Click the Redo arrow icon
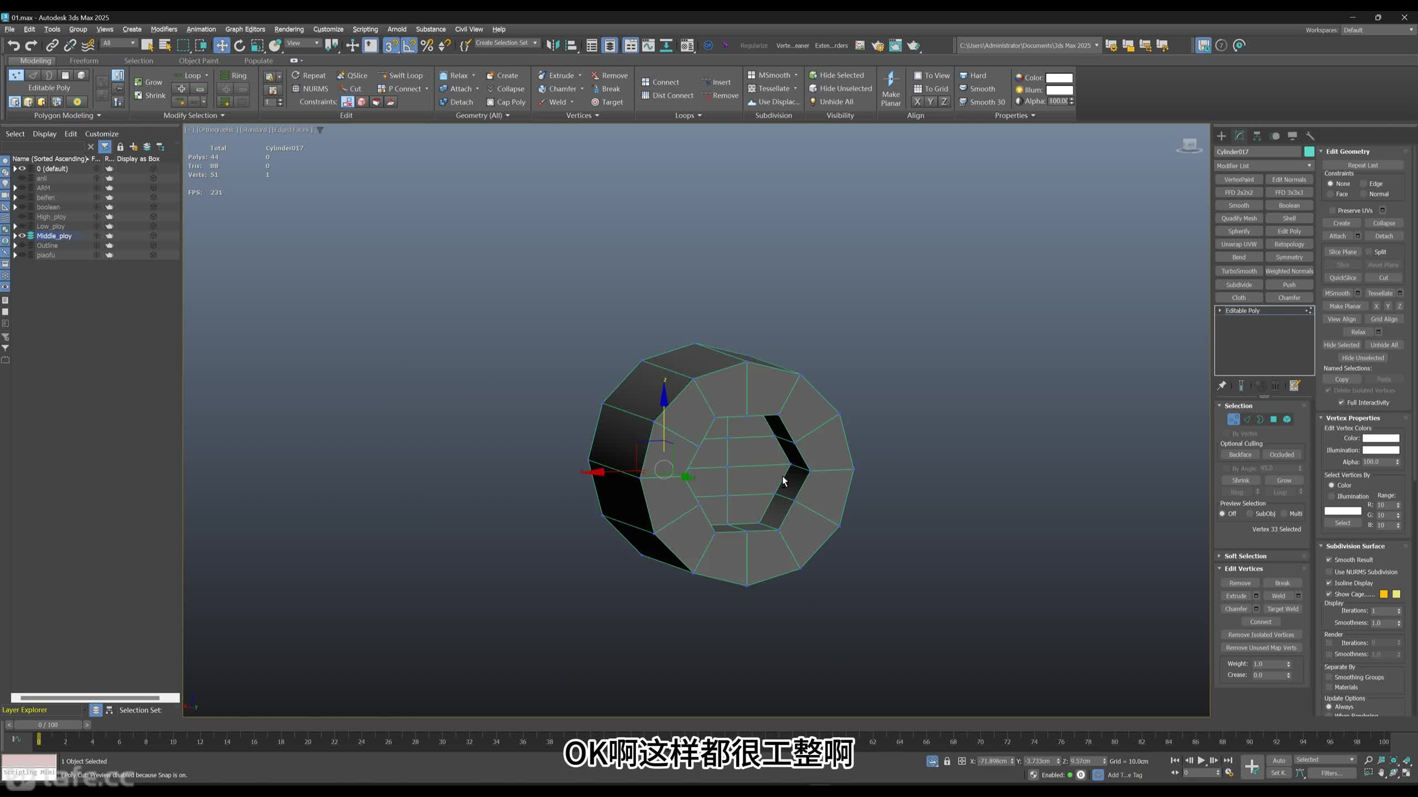This screenshot has width=1418, height=797. (x=32, y=45)
